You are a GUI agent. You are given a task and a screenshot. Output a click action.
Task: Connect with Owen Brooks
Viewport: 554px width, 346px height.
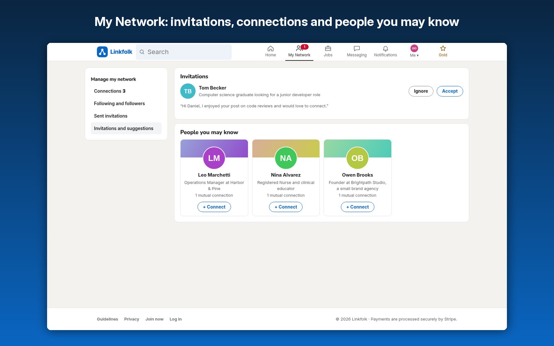pyautogui.click(x=357, y=207)
